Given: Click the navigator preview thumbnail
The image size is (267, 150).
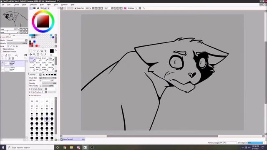Looking at the screenshot, I should click(14, 17).
